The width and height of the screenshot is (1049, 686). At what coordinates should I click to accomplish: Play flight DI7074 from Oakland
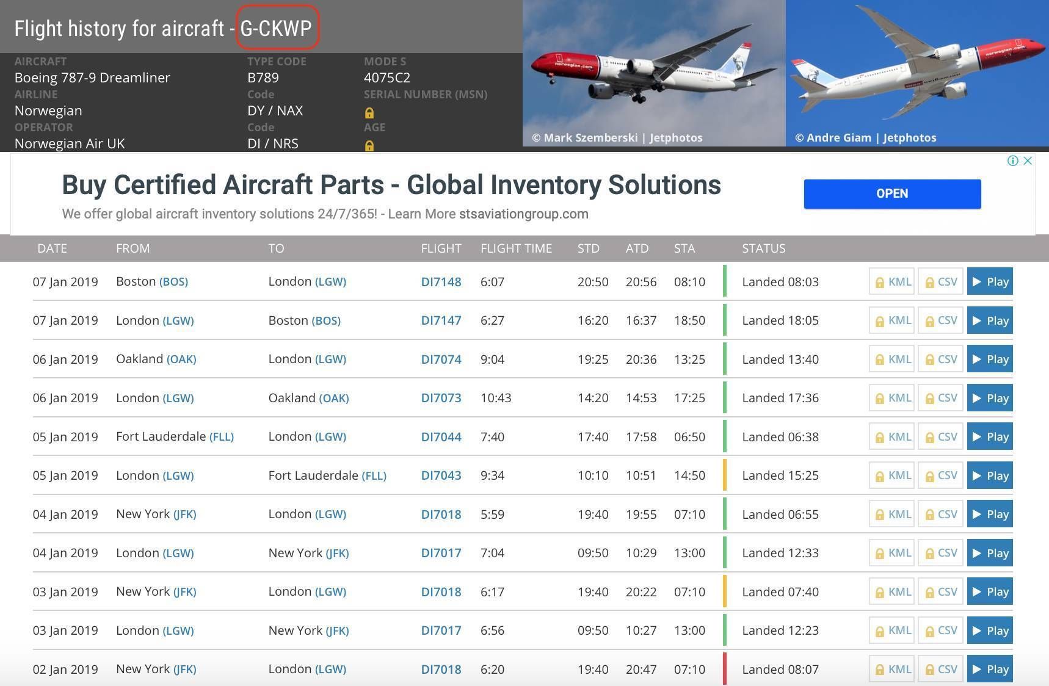coord(990,359)
